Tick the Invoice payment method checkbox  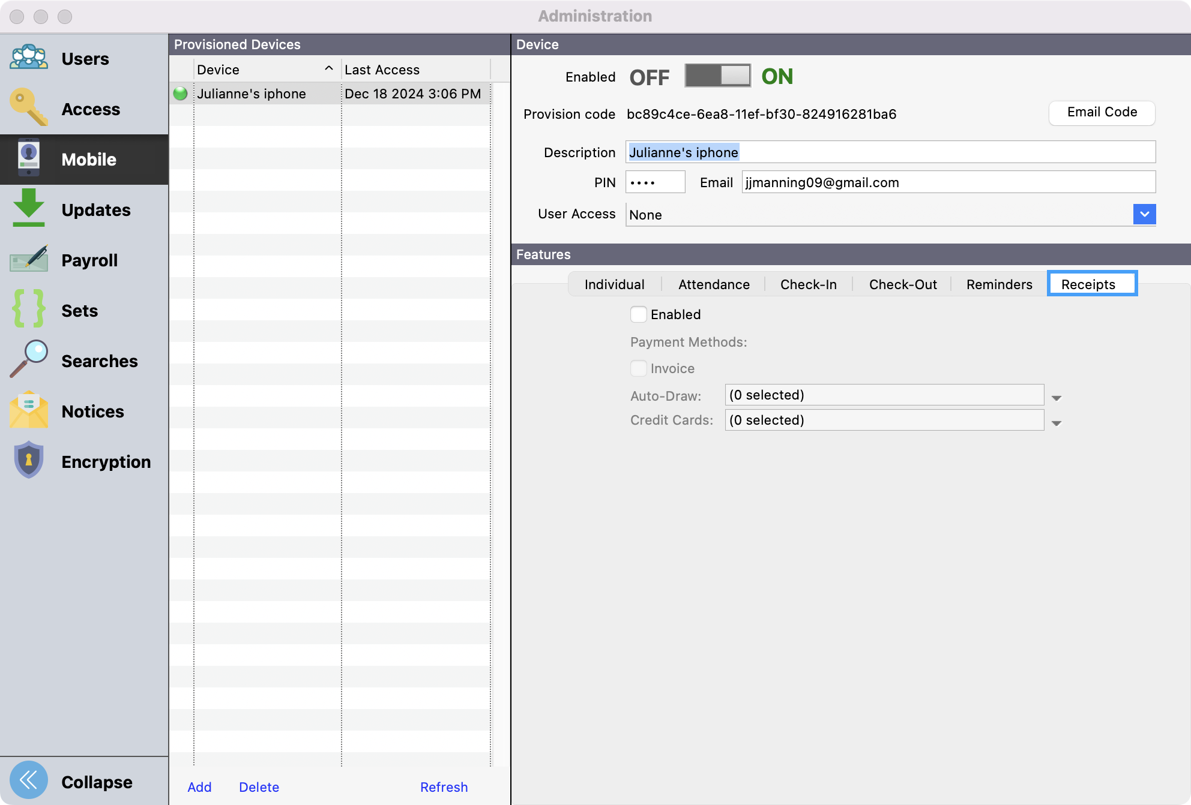(639, 368)
